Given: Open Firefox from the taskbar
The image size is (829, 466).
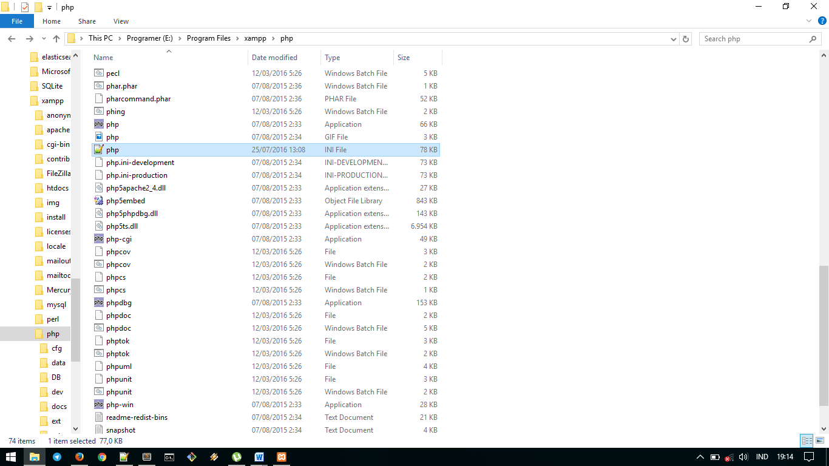Looking at the screenshot, I should 80,457.
